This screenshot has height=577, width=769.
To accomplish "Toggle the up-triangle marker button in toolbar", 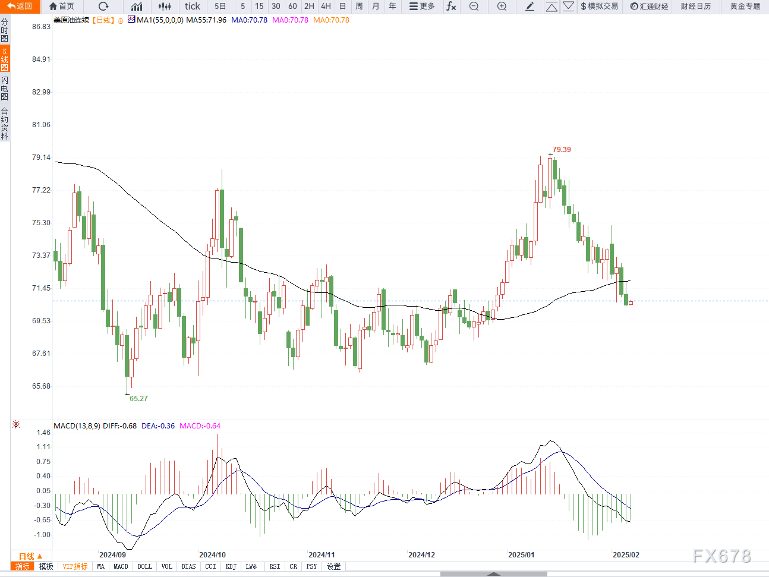I will coord(551,7).
